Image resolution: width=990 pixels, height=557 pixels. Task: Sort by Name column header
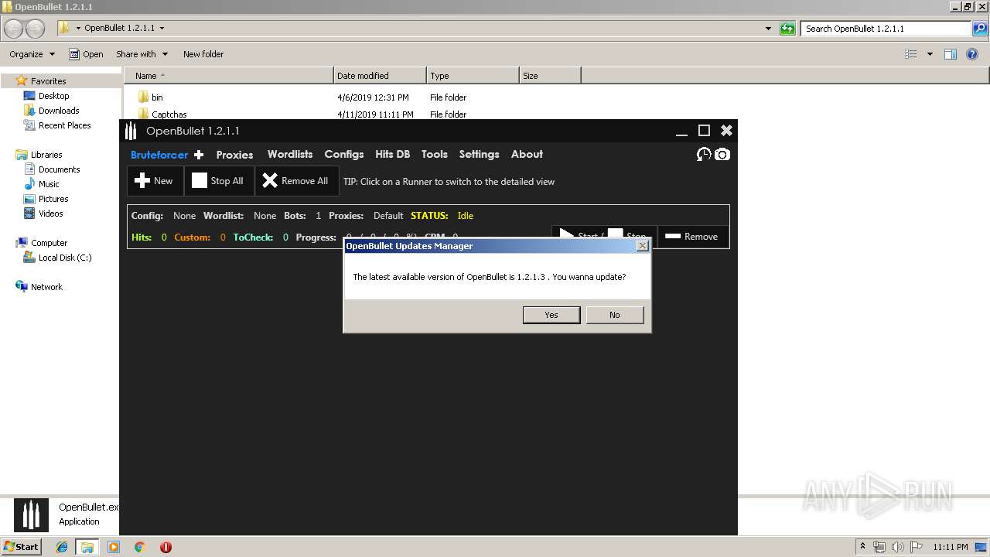coord(228,76)
